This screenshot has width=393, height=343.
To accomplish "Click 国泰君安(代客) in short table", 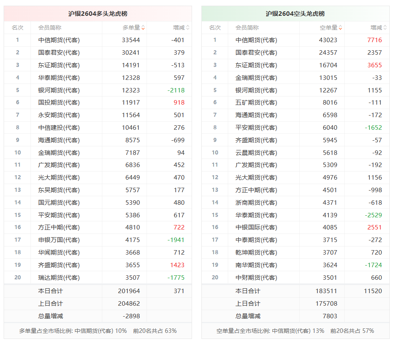I will tap(256, 53).
